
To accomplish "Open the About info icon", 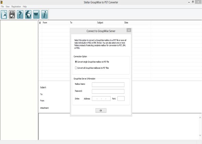I will pos(45,14).
